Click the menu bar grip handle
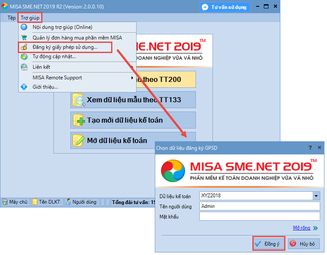Screen dimensions: 327x255 click(3, 18)
